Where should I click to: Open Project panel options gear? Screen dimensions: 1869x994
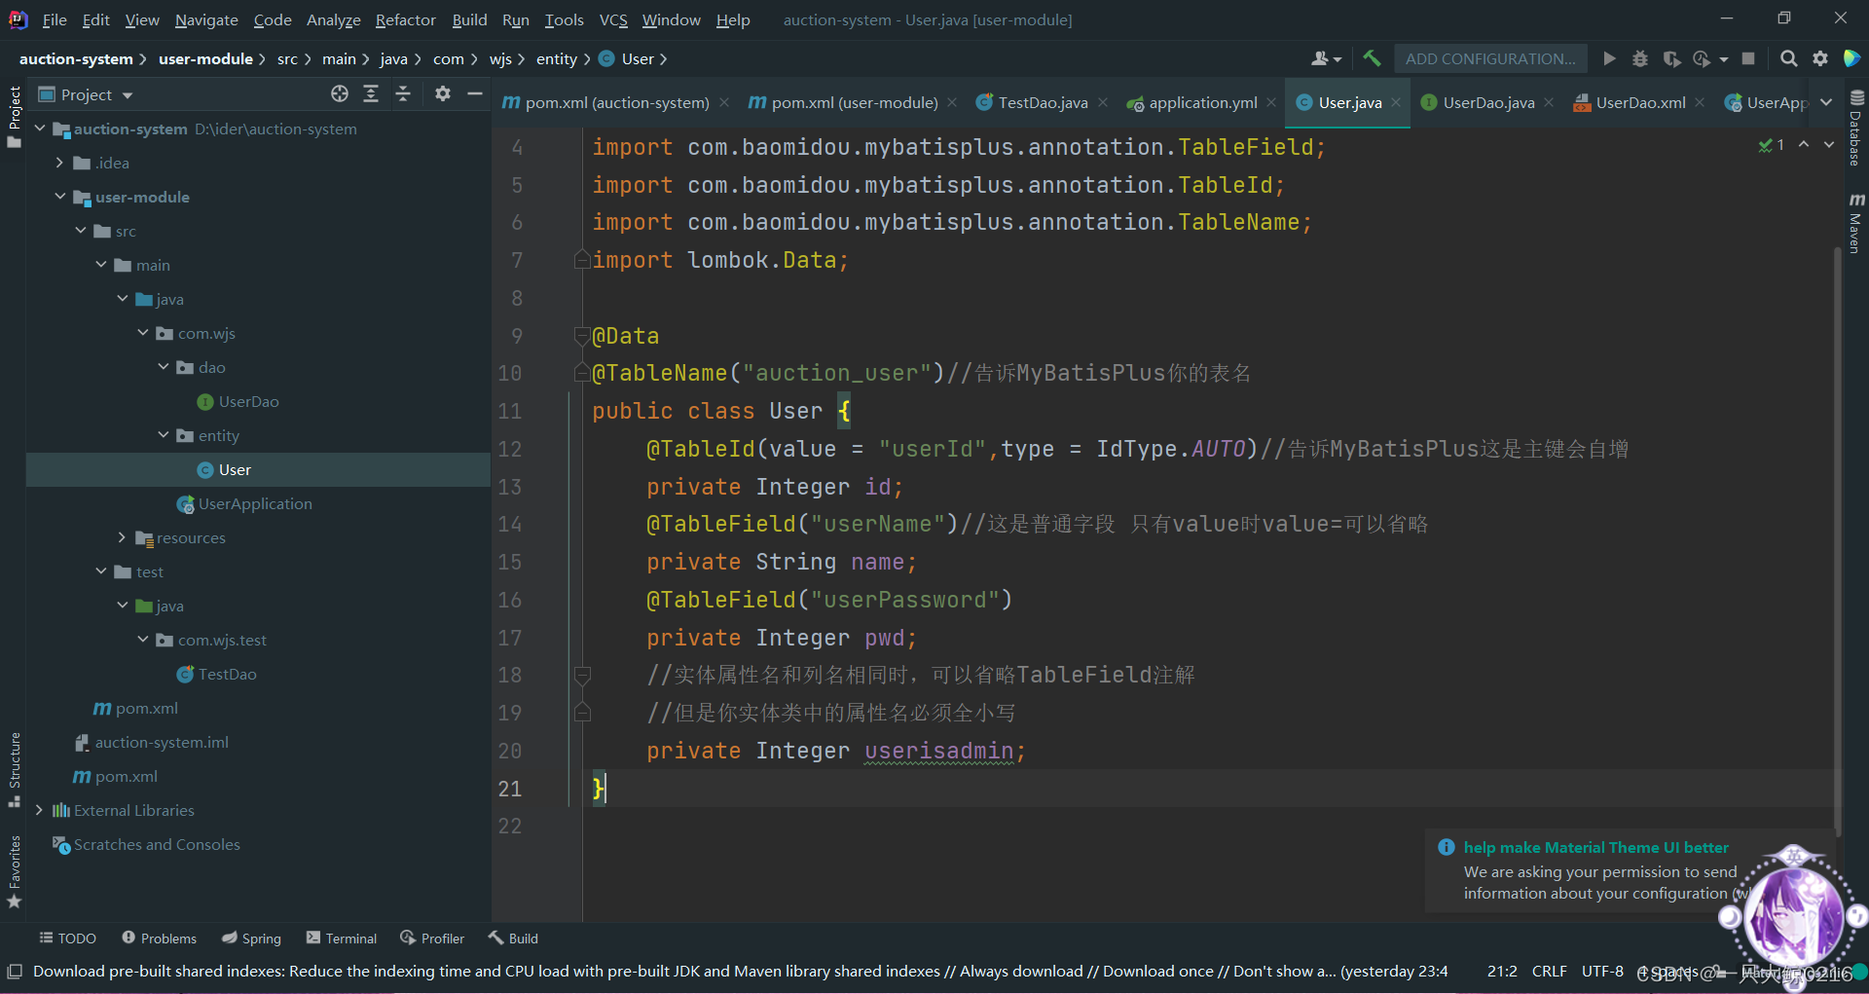click(x=443, y=93)
